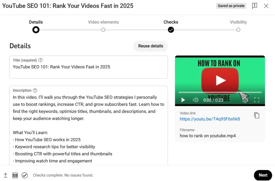Enter fullscreen on the video preview
The image size is (275, 181).
(x=256, y=100)
